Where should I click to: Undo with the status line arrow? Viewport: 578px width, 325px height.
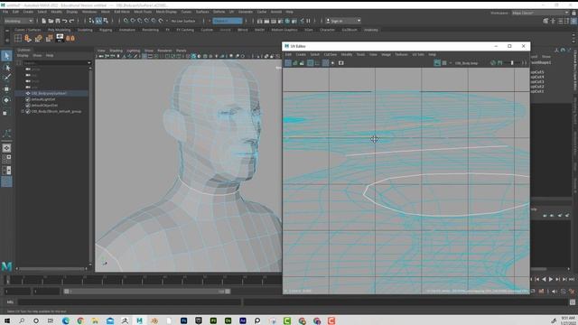[x=64, y=21]
